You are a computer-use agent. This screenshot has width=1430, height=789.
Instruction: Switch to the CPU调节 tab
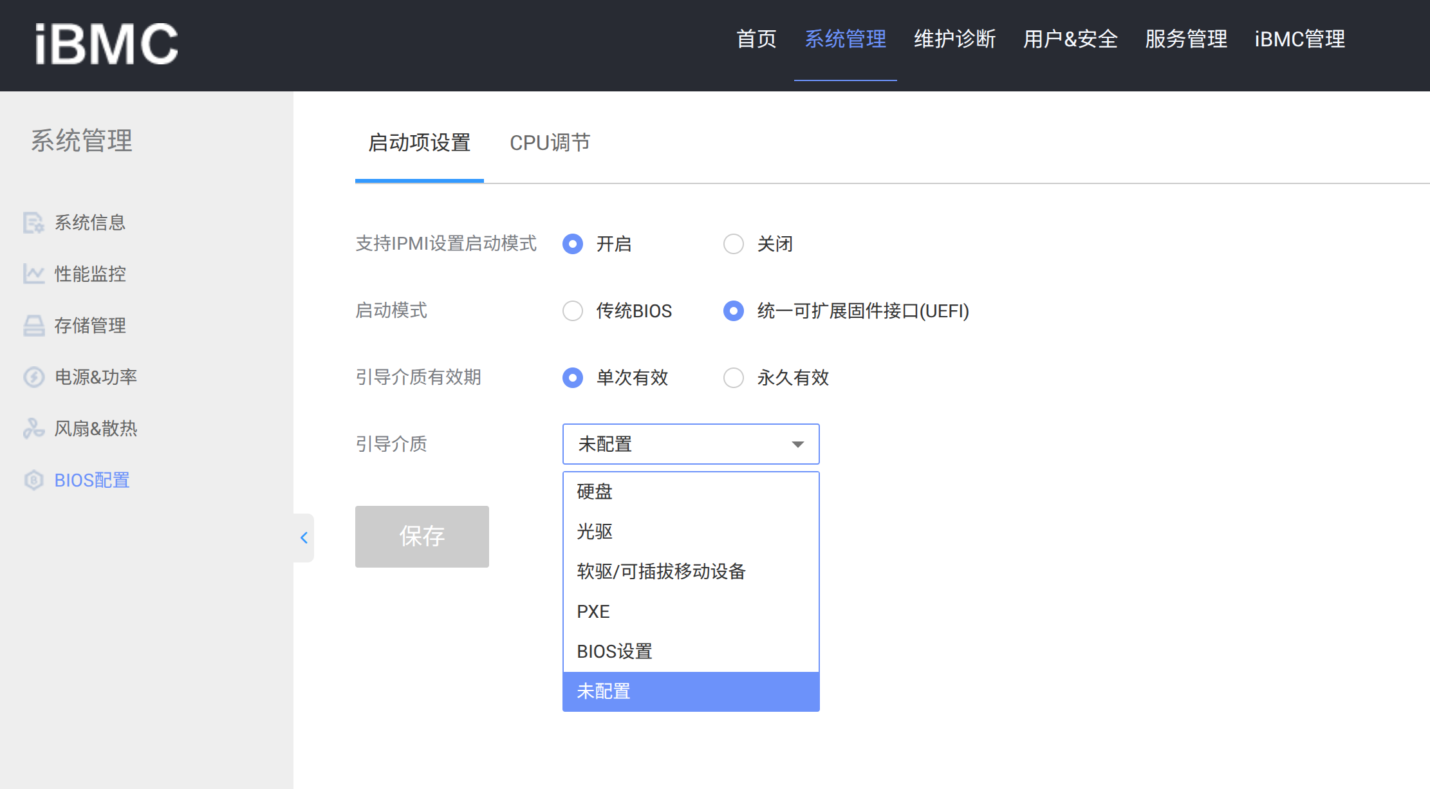pos(550,142)
